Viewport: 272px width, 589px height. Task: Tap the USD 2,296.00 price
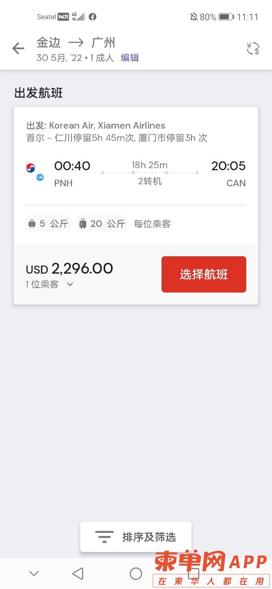tap(69, 269)
